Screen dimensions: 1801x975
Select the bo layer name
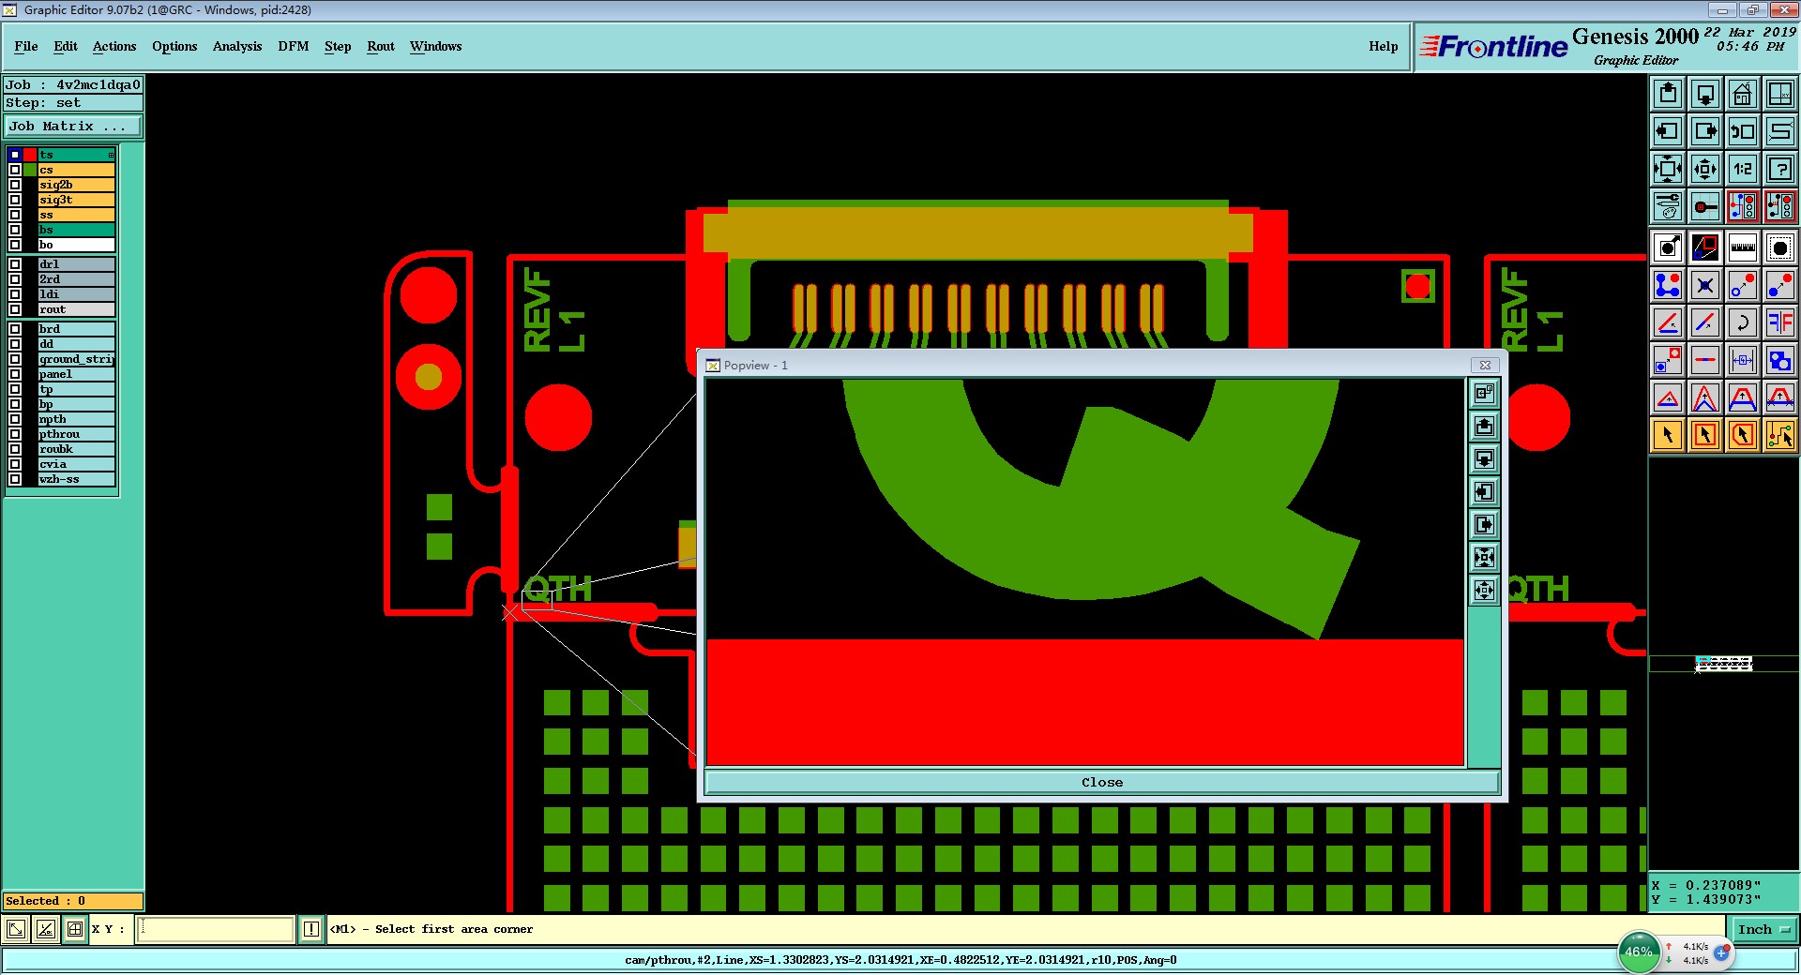(76, 245)
